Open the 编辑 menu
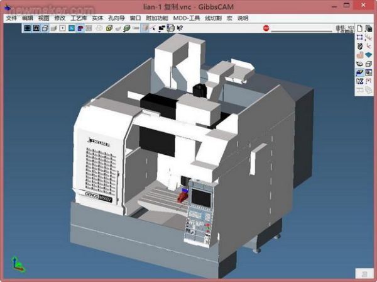Viewport: 377px width, 282px height. (28, 18)
